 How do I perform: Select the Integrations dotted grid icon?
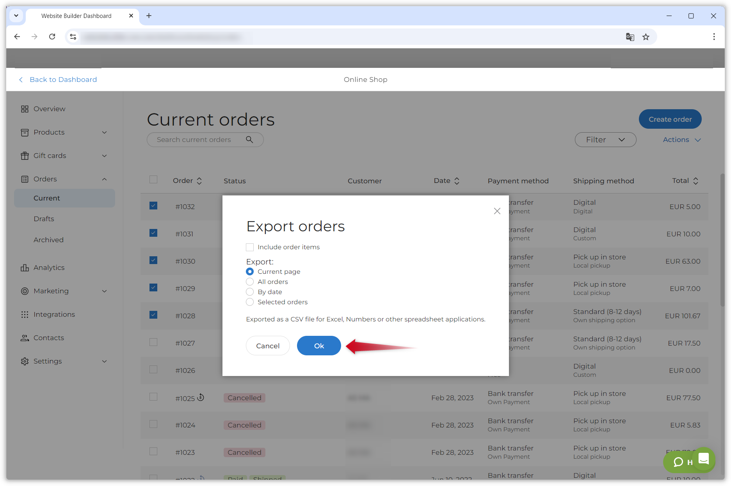pyautogui.click(x=25, y=314)
